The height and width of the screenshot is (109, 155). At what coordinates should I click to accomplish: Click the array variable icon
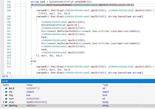click(6, 102)
